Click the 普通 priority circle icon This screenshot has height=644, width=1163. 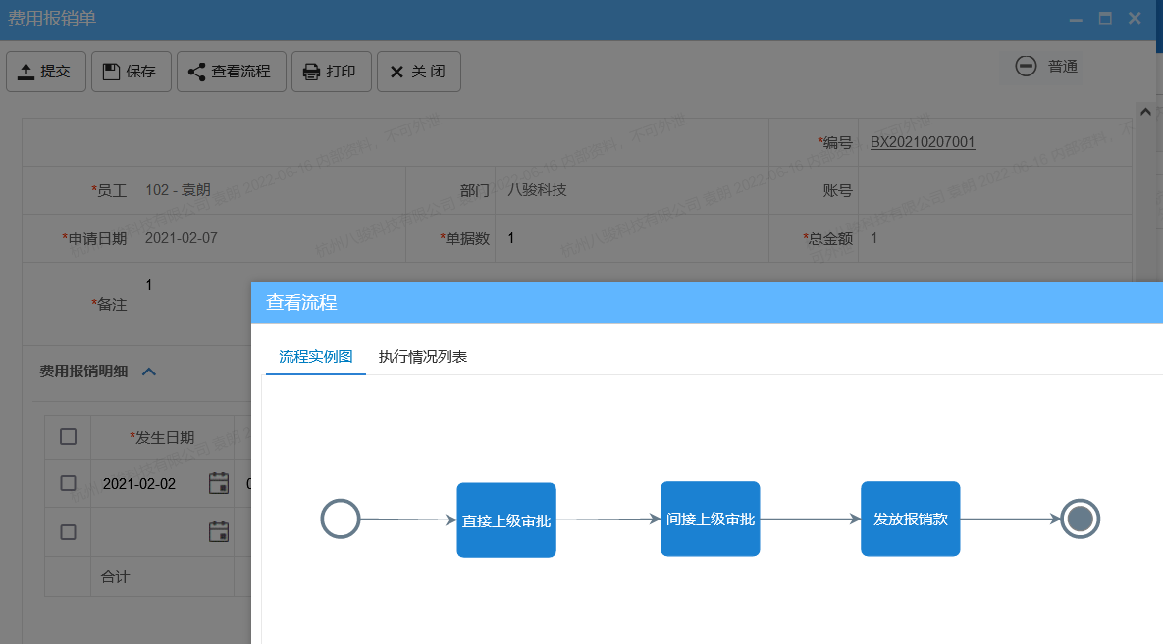coord(1026,66)
